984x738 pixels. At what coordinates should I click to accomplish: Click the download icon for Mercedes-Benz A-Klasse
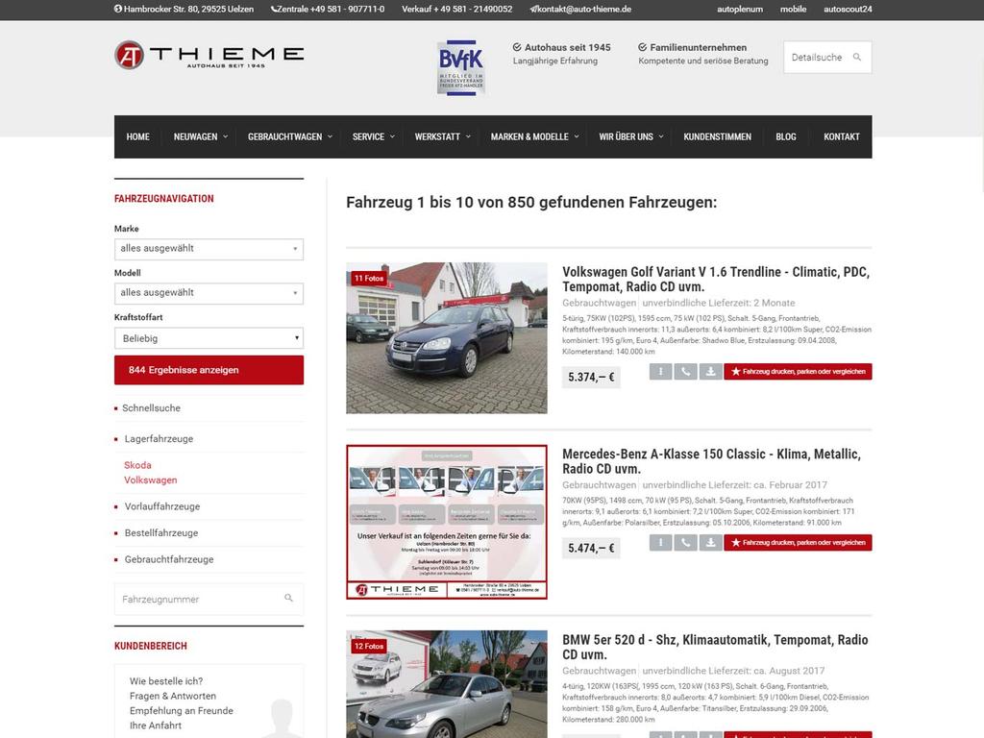[710, 542]
